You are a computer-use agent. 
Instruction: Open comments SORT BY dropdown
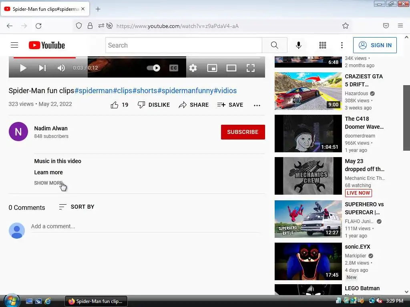pos(76,207)
